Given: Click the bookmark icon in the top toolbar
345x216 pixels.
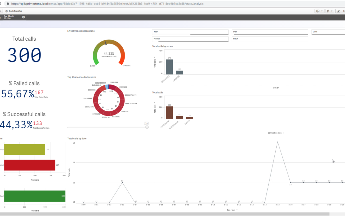Looking at the screenshot, I should [x=328, y=11].
